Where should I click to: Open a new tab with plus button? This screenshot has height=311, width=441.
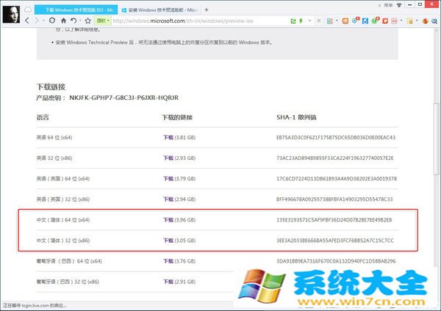pyautogui.click(x=207, y=10)
